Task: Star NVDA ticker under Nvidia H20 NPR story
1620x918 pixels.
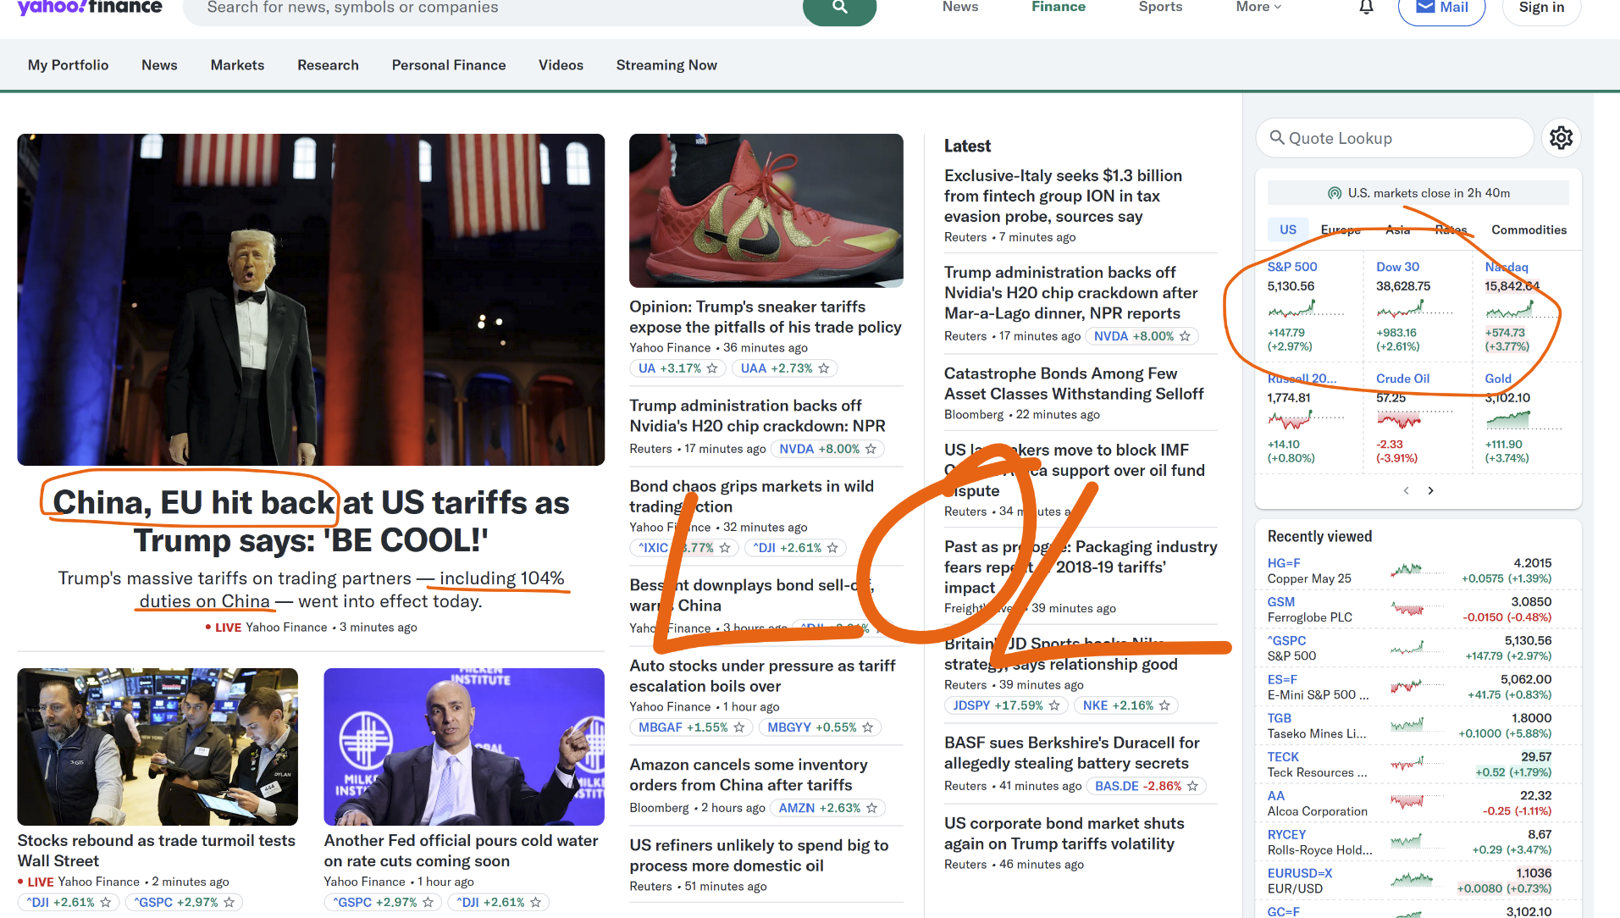Action: click(x=871, y=449)
